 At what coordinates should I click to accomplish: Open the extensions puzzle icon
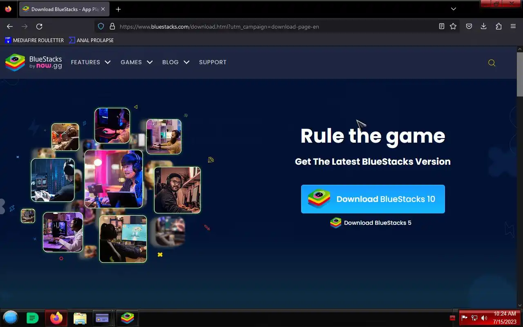pyautogui.click(x=498, y=26)
